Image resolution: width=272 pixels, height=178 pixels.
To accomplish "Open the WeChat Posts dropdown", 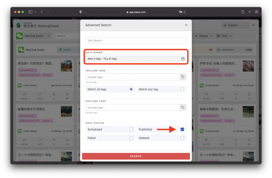I will [34, 36].
